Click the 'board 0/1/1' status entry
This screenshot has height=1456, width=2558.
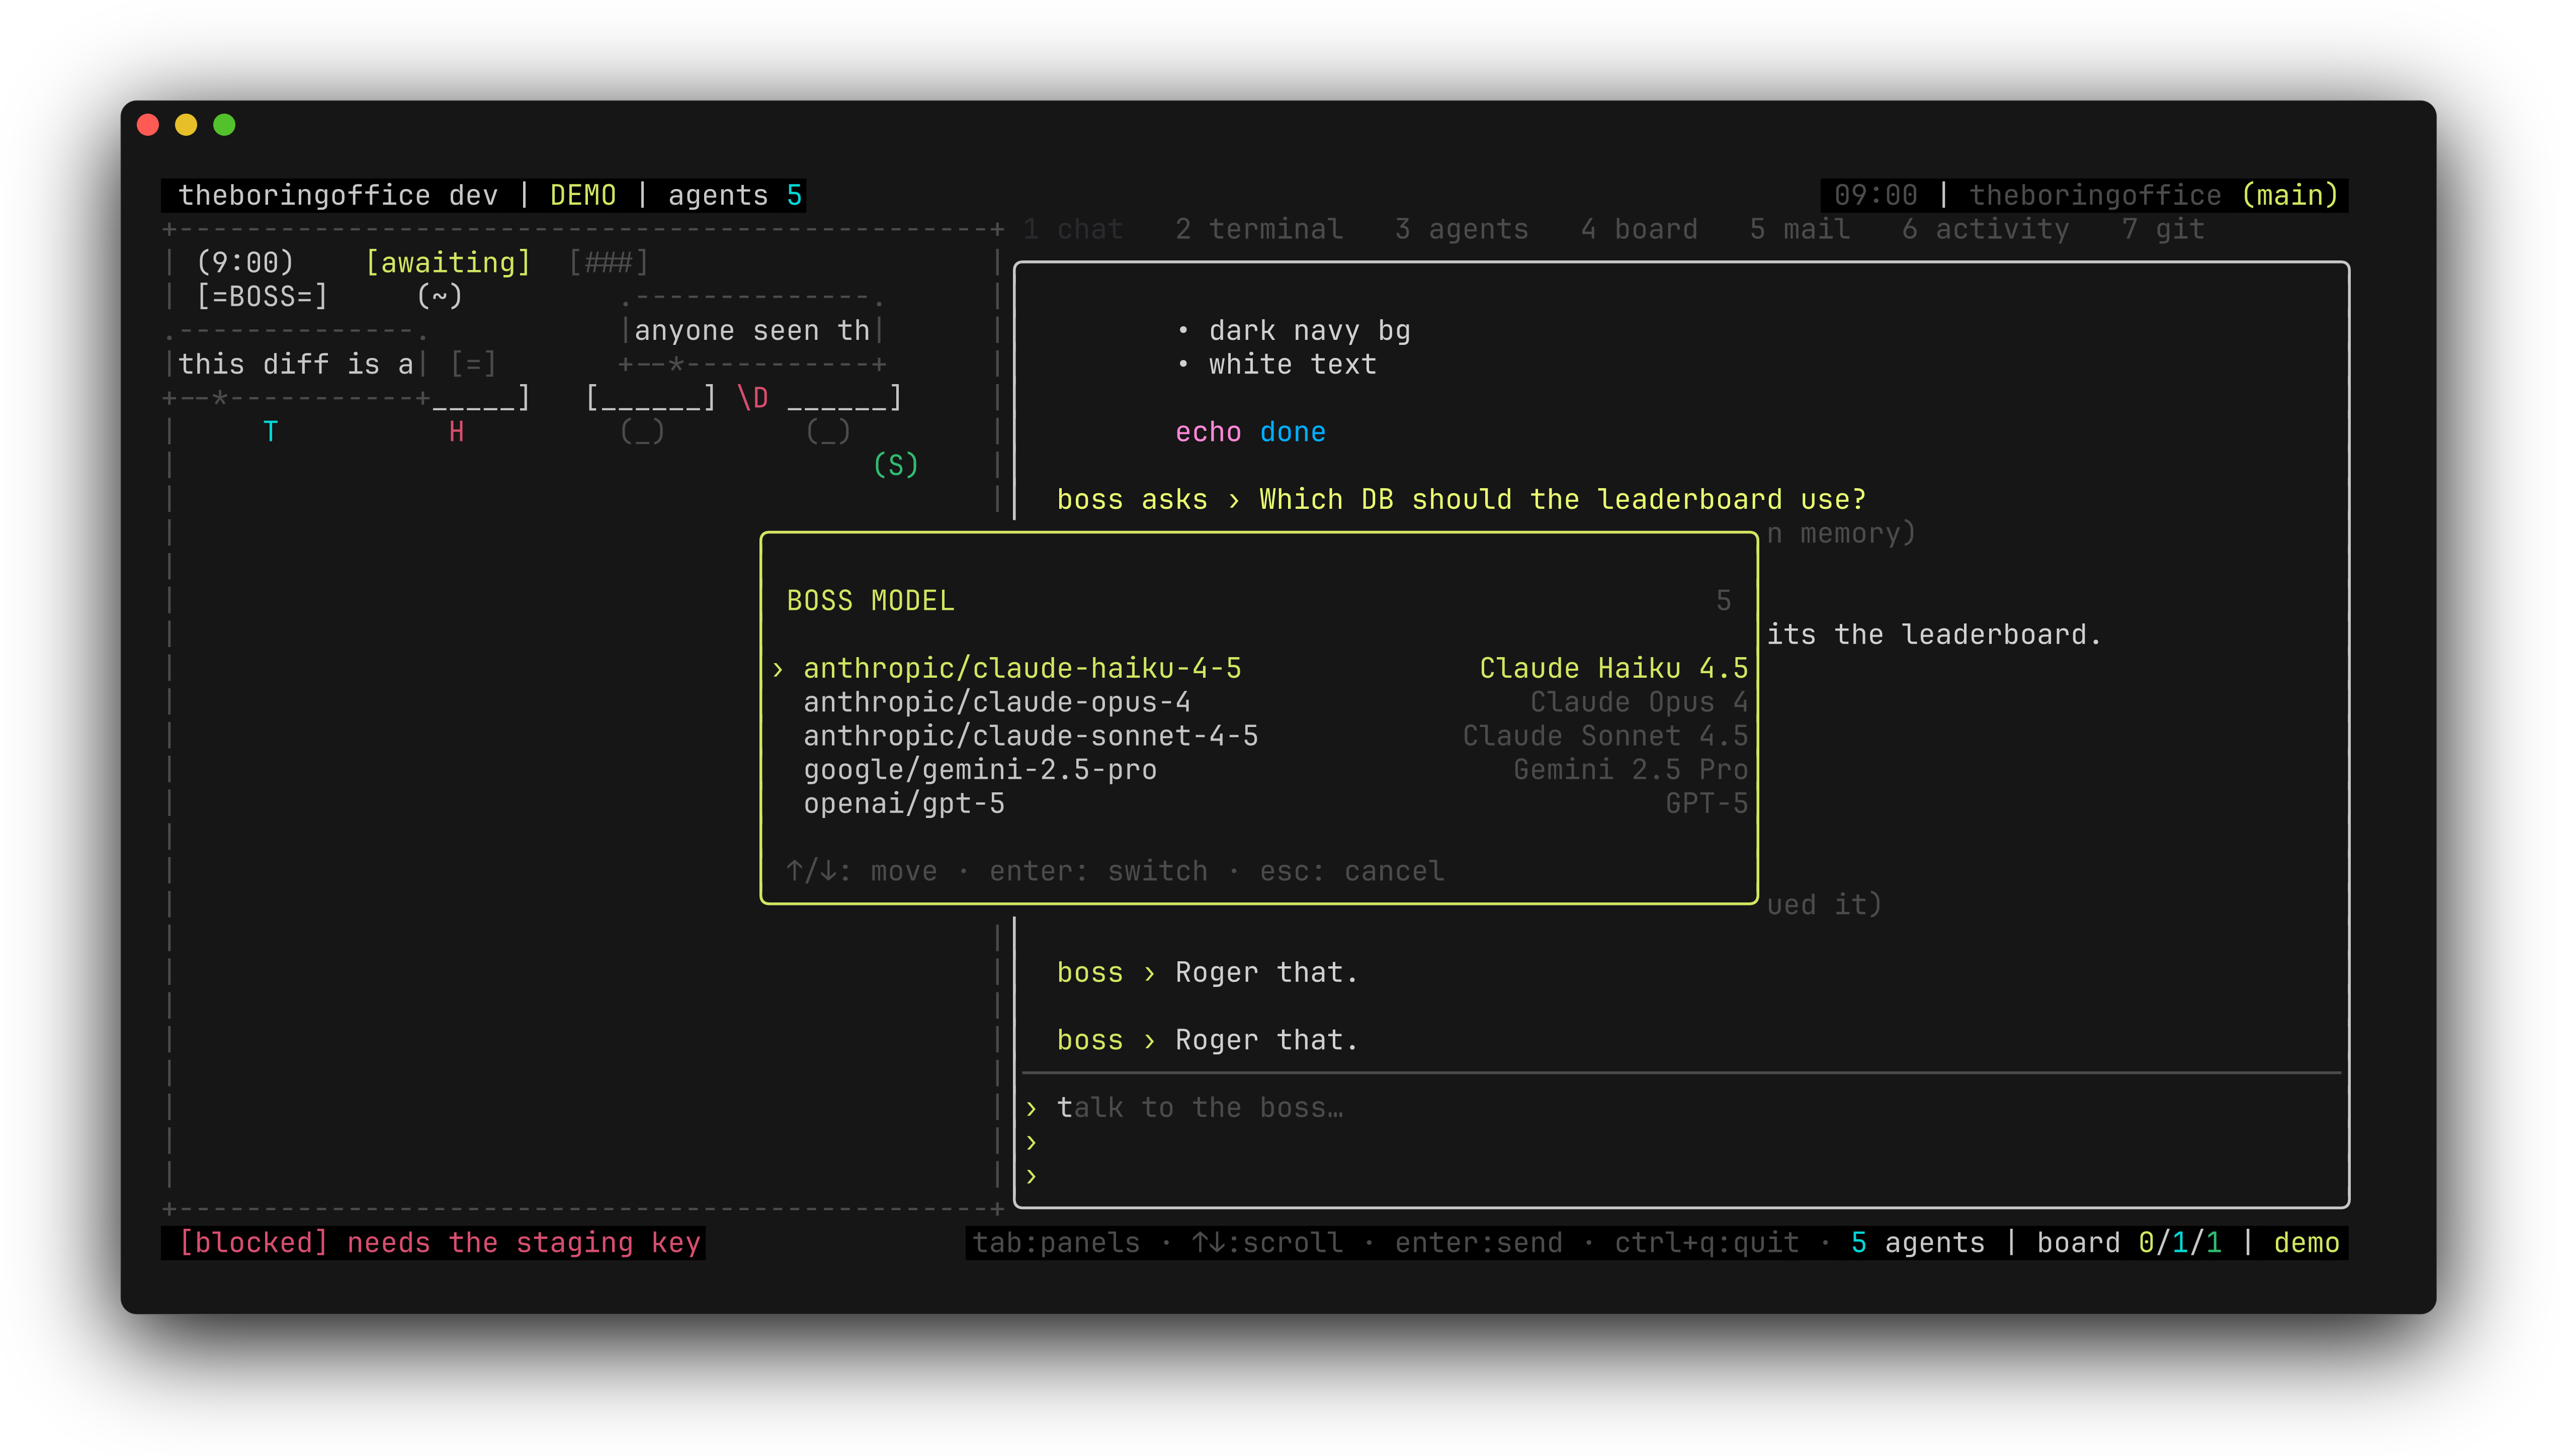coord(2129,1243)
